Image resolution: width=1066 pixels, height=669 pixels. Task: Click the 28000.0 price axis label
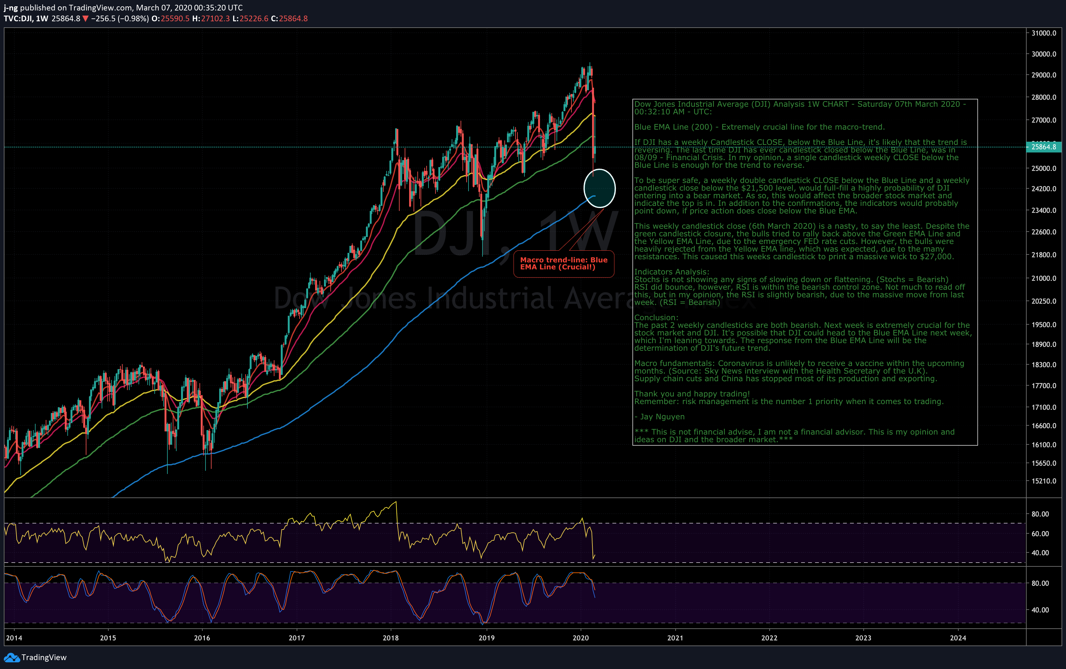1044,97
